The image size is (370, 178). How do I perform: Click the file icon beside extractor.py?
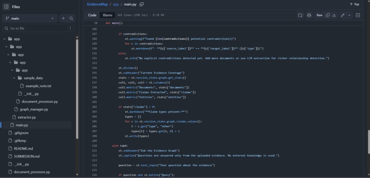point(14,117)
